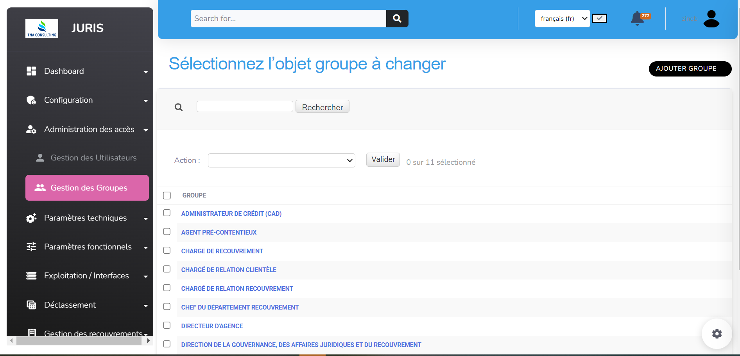Click the notification bell icon
This screenshot has width=740, height=356.
click(x=637, y=18)
